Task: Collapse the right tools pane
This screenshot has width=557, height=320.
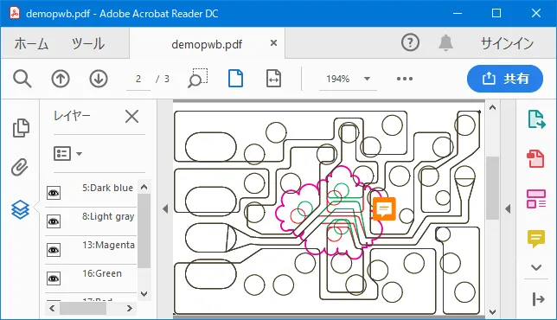Action: tap(538, 299)
